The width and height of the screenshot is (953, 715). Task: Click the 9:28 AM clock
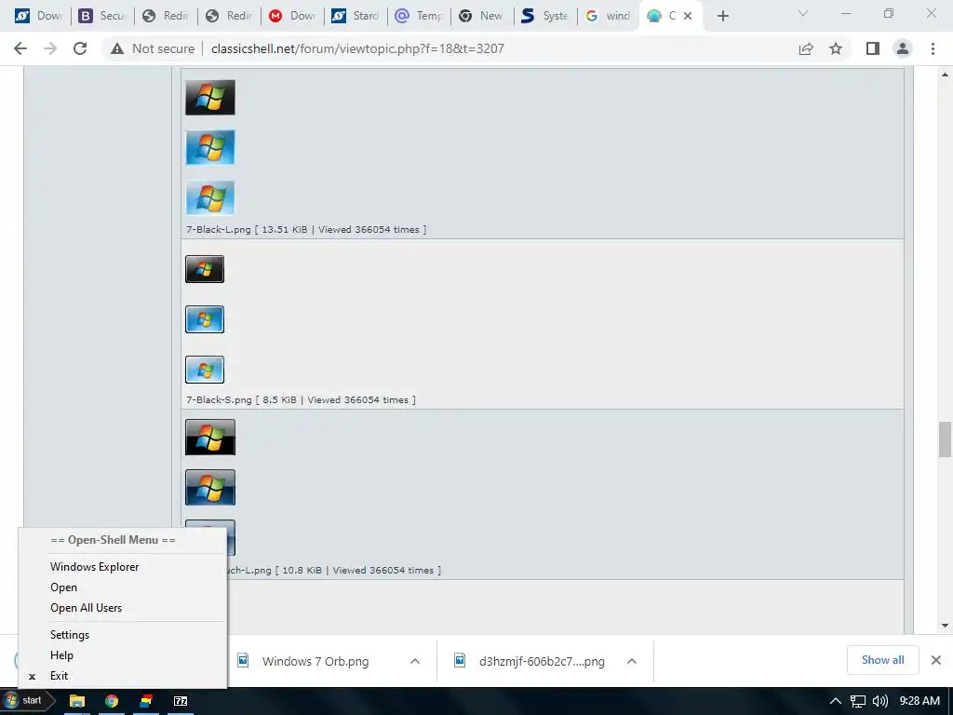pos(919,701)
